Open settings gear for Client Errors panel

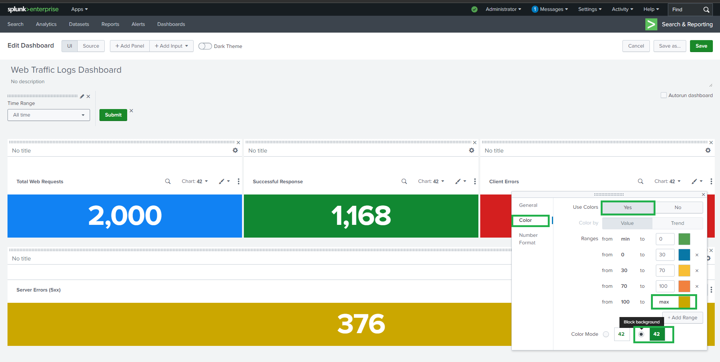708,150
